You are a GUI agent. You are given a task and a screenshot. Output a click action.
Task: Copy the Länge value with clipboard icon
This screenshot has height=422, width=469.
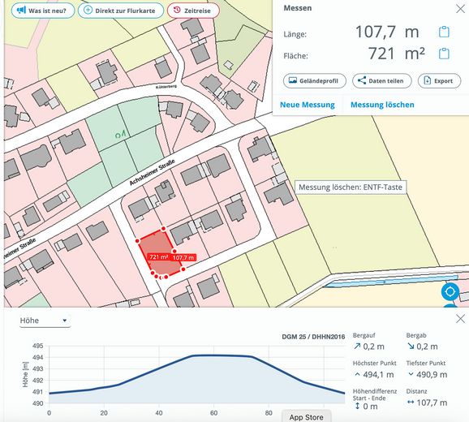pos(444,32)
